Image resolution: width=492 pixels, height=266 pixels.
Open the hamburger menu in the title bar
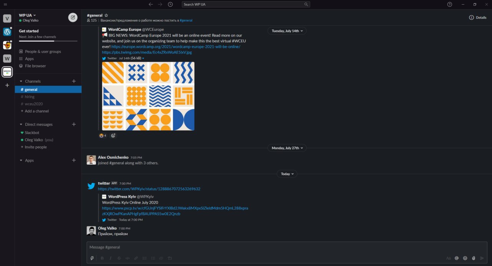click(x=5, y=4)
